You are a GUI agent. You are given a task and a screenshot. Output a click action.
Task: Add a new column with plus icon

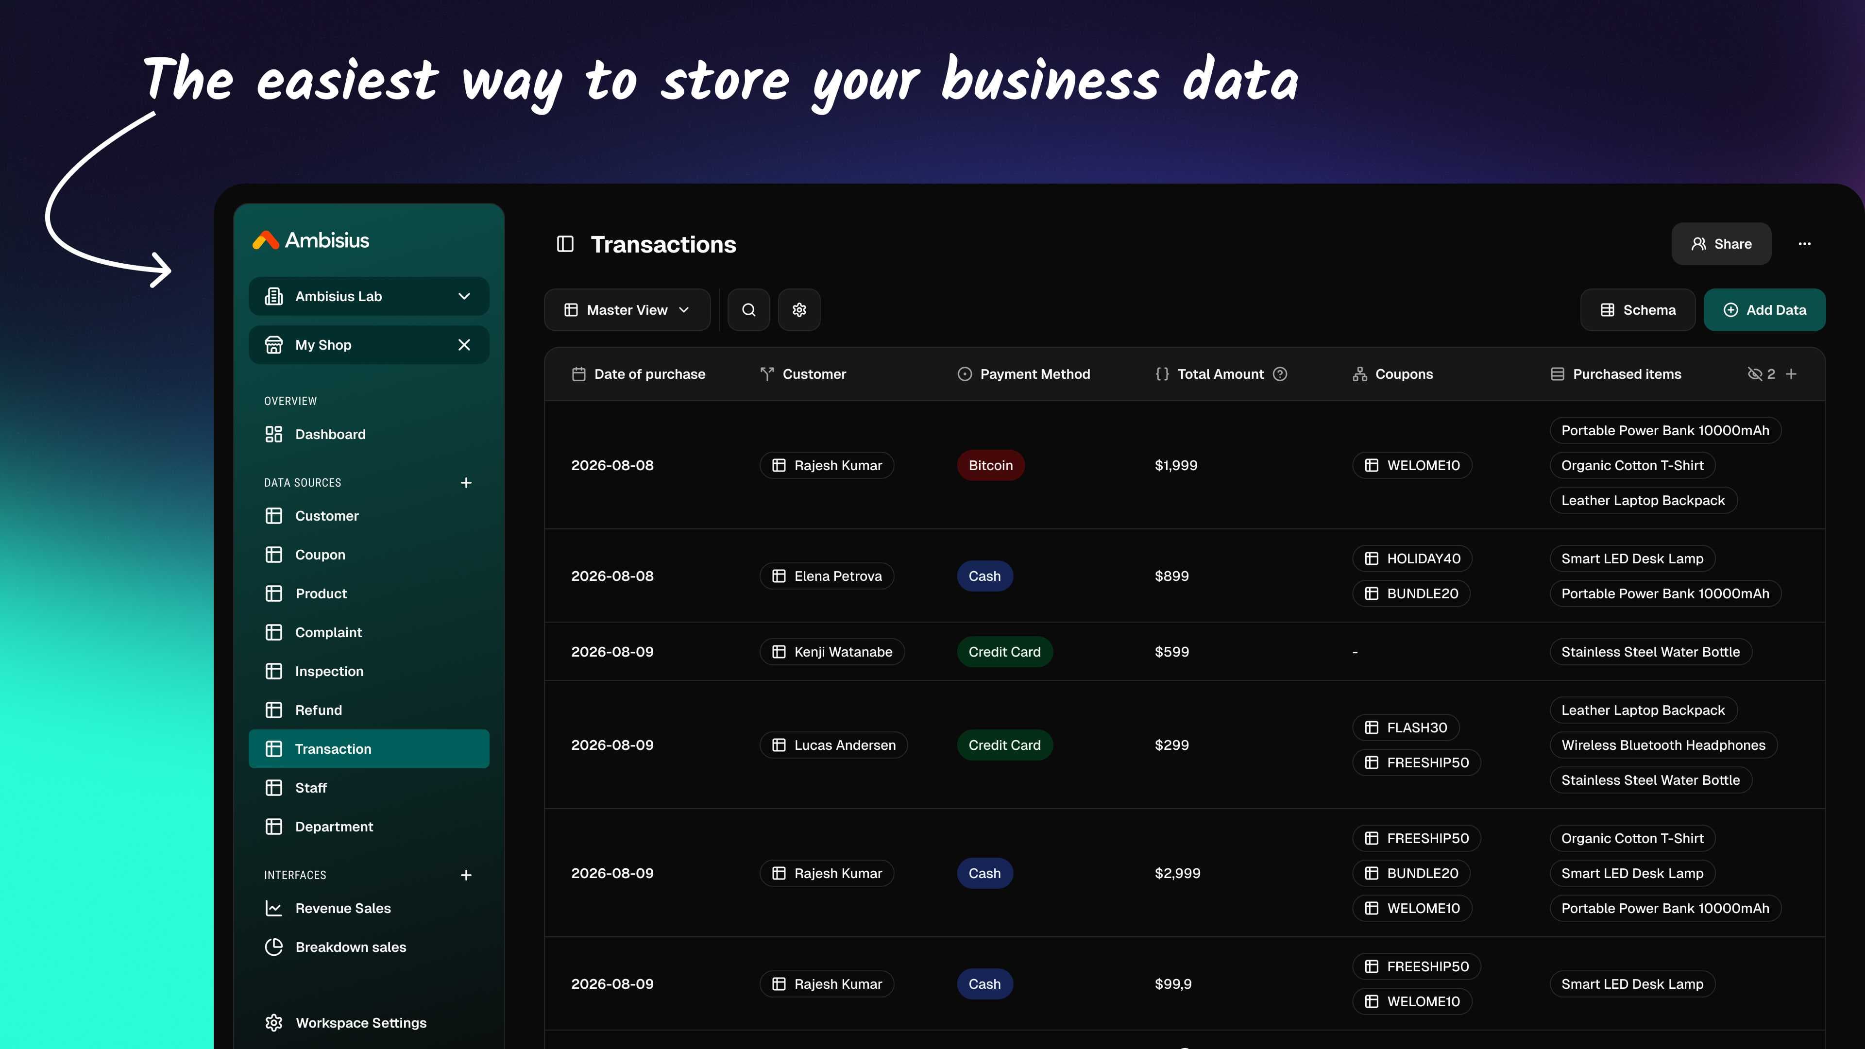tap(1791, 374)
